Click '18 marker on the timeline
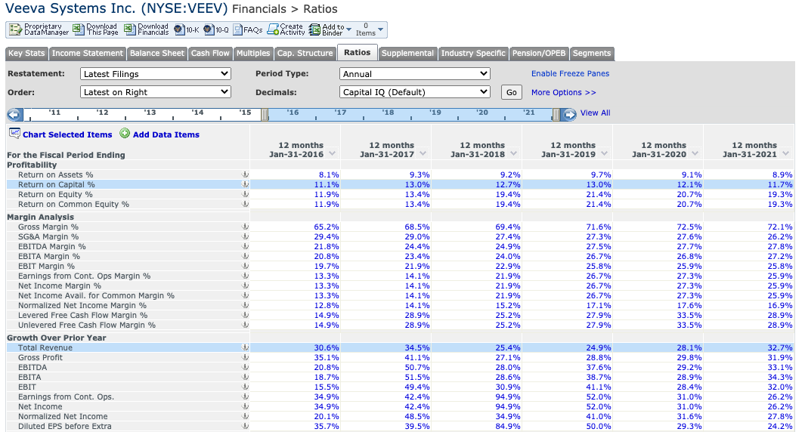The image size is (805, 432). point(388,113)
